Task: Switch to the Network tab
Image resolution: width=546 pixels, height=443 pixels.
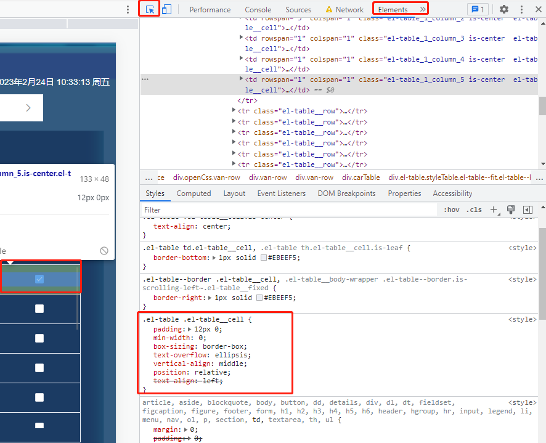Action: coord(344,10)
